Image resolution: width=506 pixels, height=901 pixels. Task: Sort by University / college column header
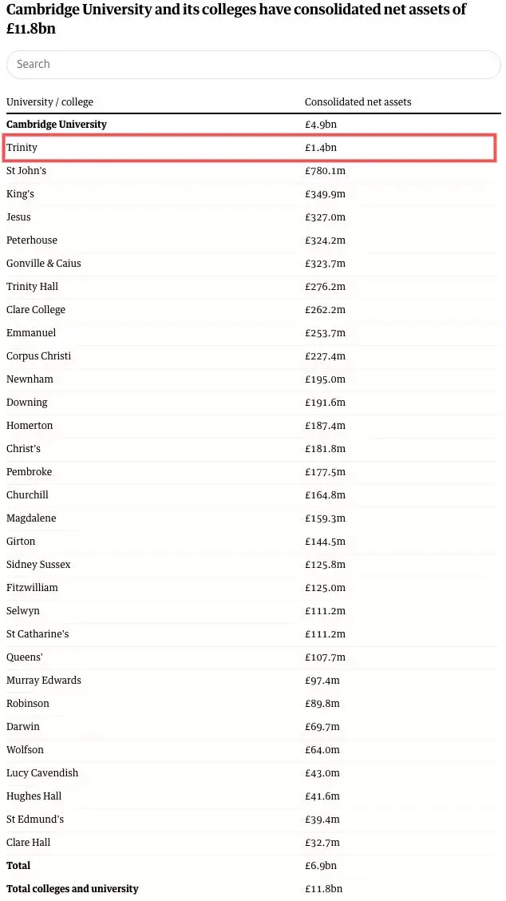[49, 102]
